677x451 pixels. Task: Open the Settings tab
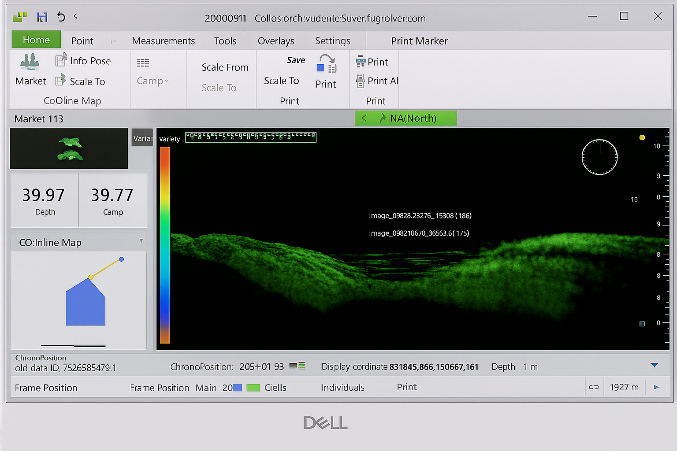click(333, 41)
